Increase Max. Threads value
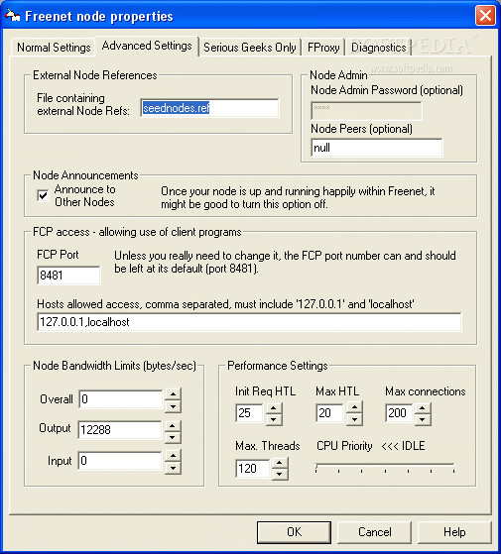 pyautogui.click(x=280, y=463)
